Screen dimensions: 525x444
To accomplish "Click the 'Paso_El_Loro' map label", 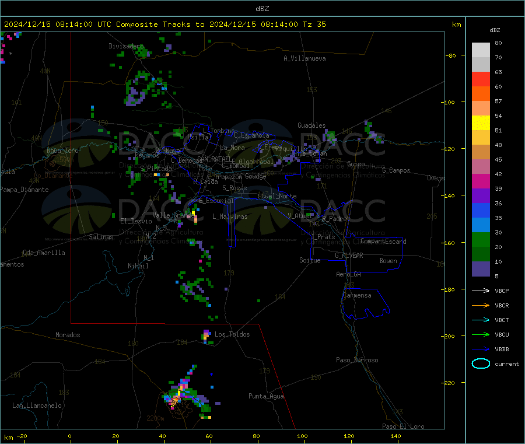I will click(403, 426).
